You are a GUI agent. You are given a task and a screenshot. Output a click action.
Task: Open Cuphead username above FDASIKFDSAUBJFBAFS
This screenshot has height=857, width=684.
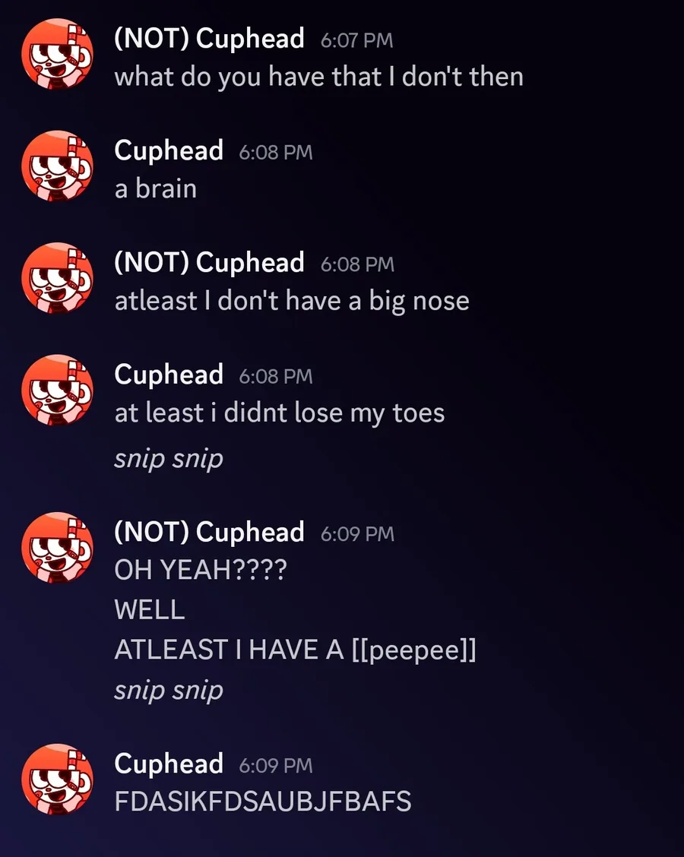pyautogui.click(x=169, y=764)
